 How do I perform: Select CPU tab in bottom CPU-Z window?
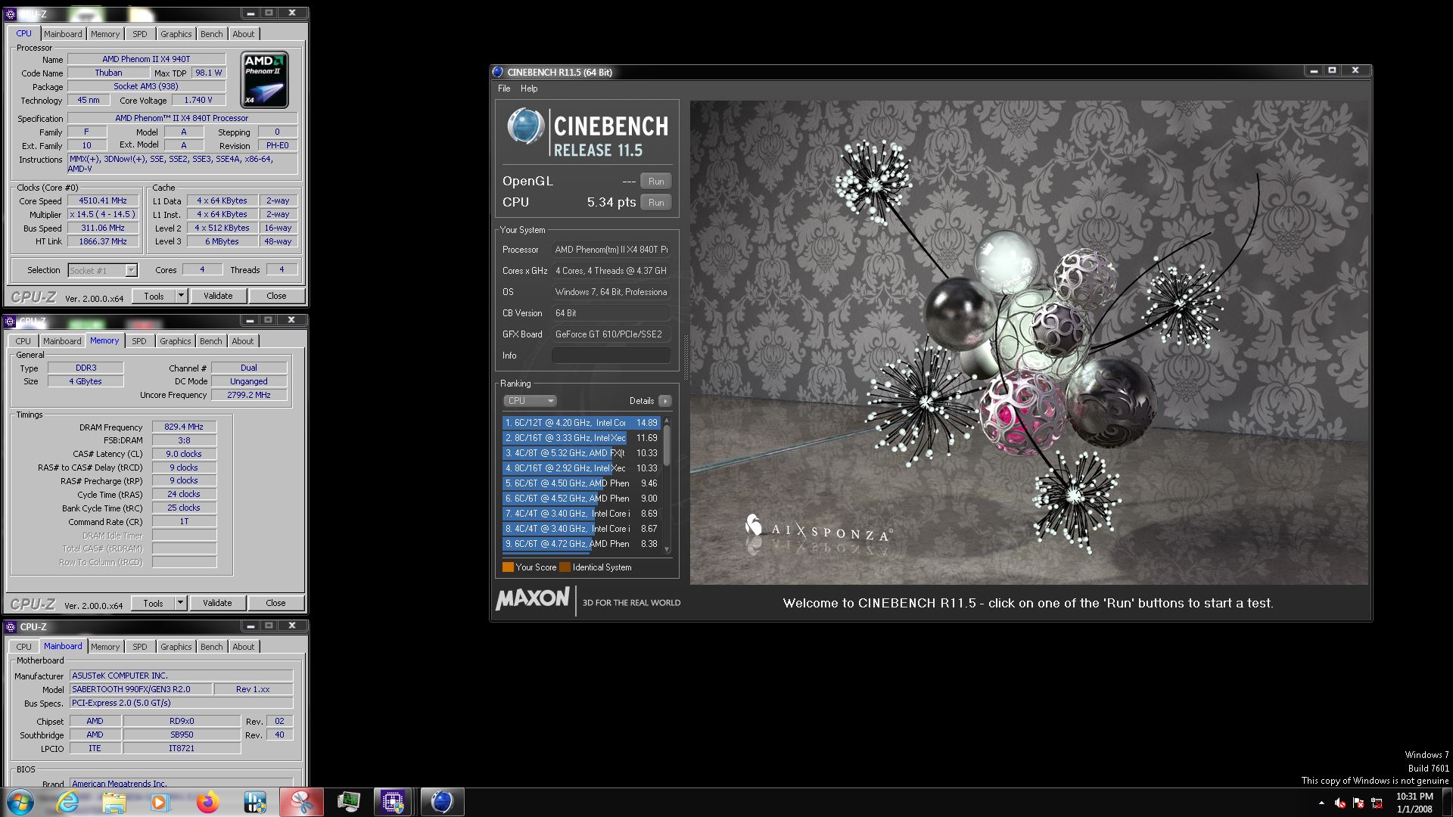(24, 647)
